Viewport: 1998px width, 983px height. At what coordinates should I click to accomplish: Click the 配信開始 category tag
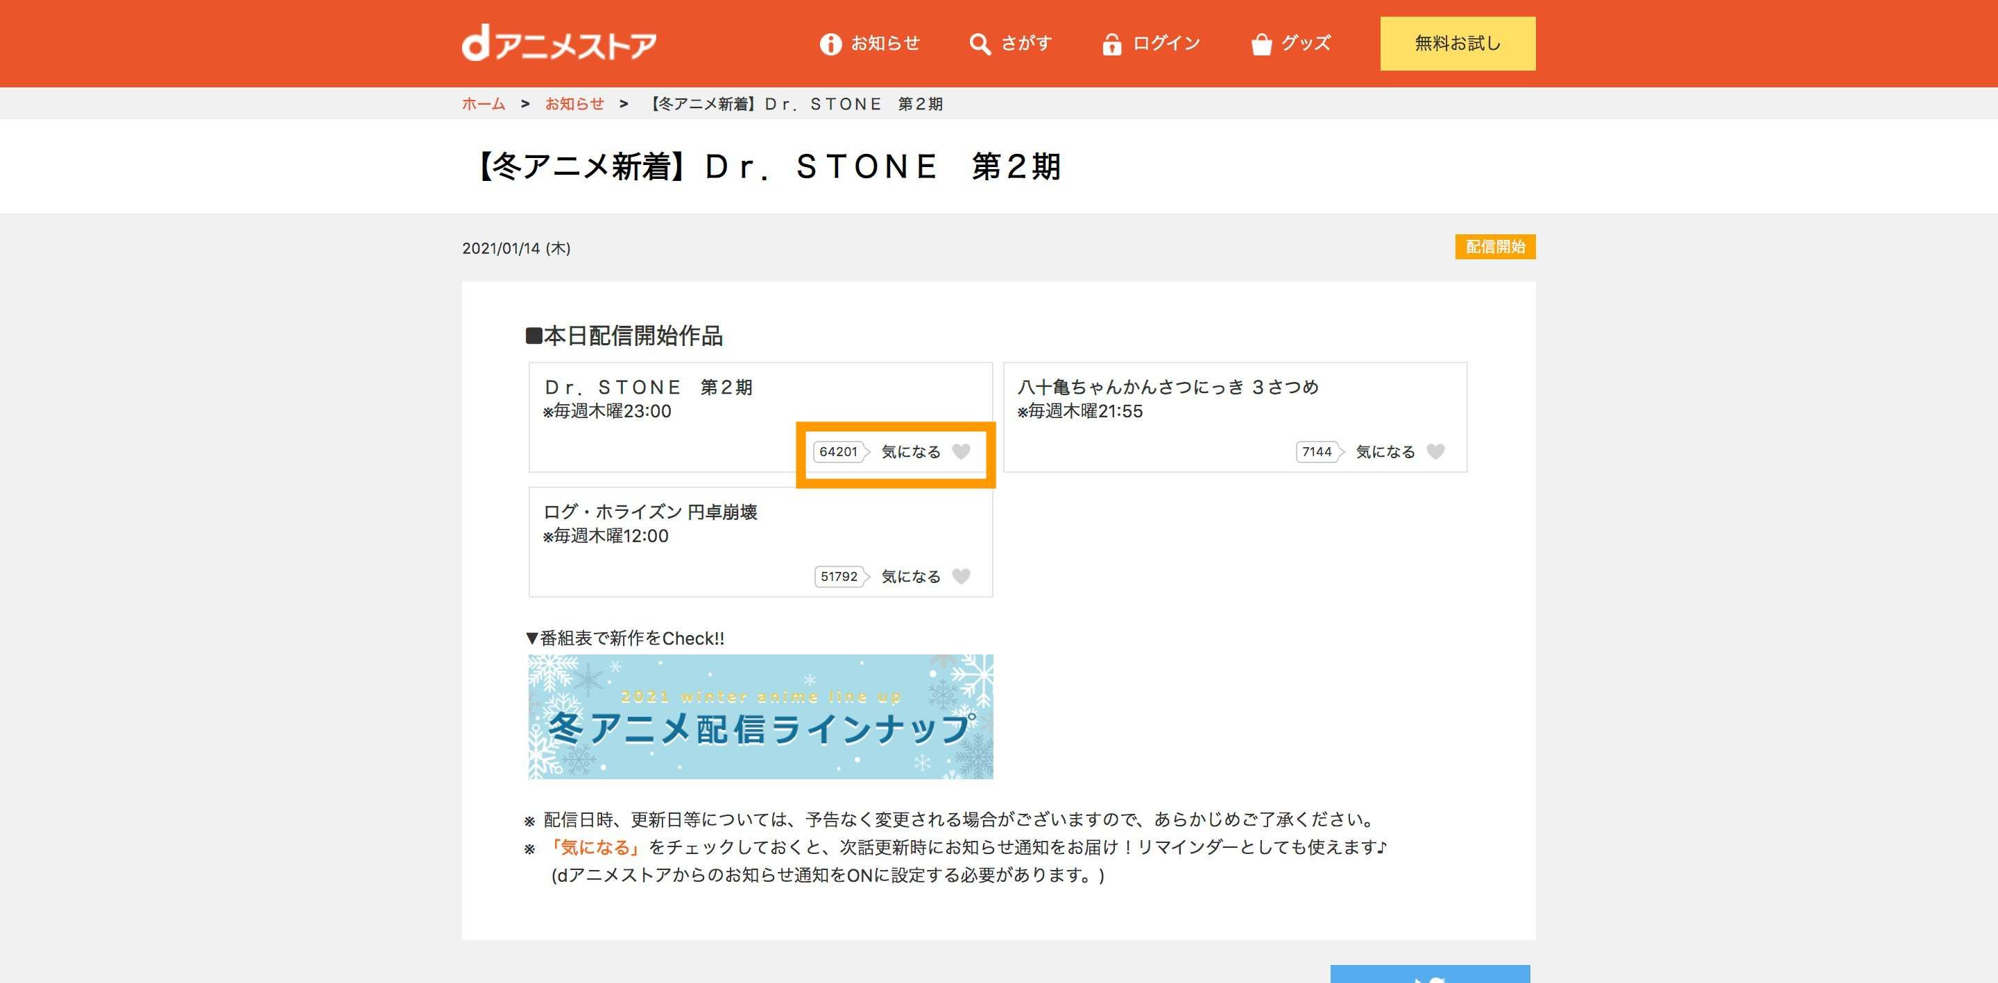(1496, 247)
